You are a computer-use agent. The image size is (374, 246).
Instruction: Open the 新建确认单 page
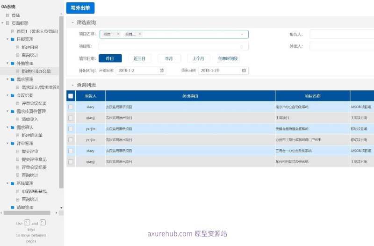coord(32,135)
